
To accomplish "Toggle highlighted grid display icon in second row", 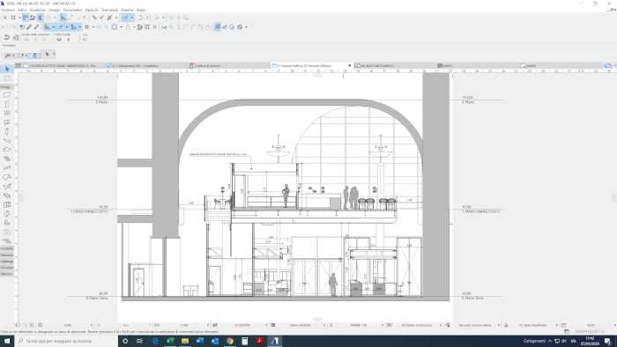I will [x=217, y=27].
